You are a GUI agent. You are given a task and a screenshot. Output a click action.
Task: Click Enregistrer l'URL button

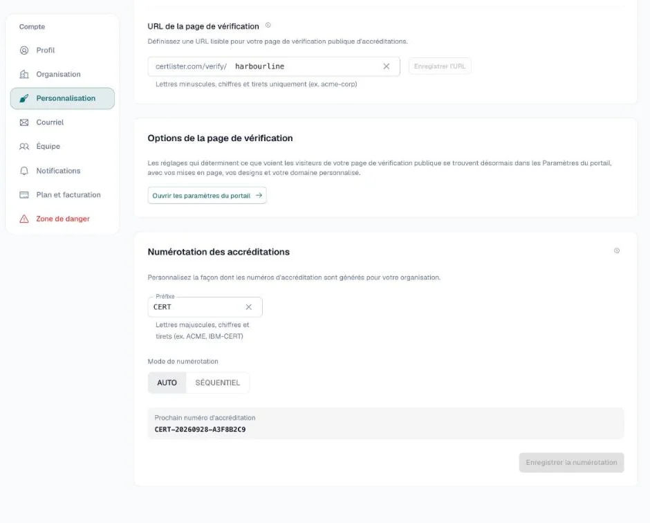tap(440, 66)
